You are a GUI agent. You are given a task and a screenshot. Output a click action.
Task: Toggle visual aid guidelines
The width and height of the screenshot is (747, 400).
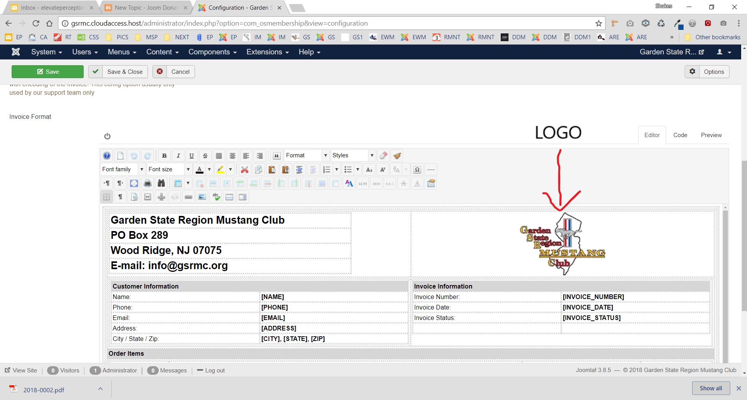tap(107, 197)
